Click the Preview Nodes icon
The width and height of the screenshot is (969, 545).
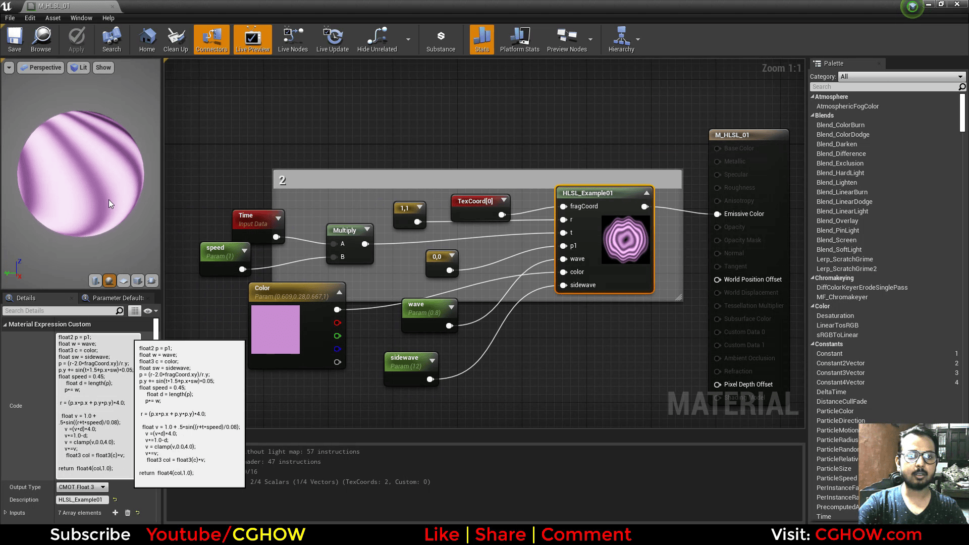pos(567,39)
